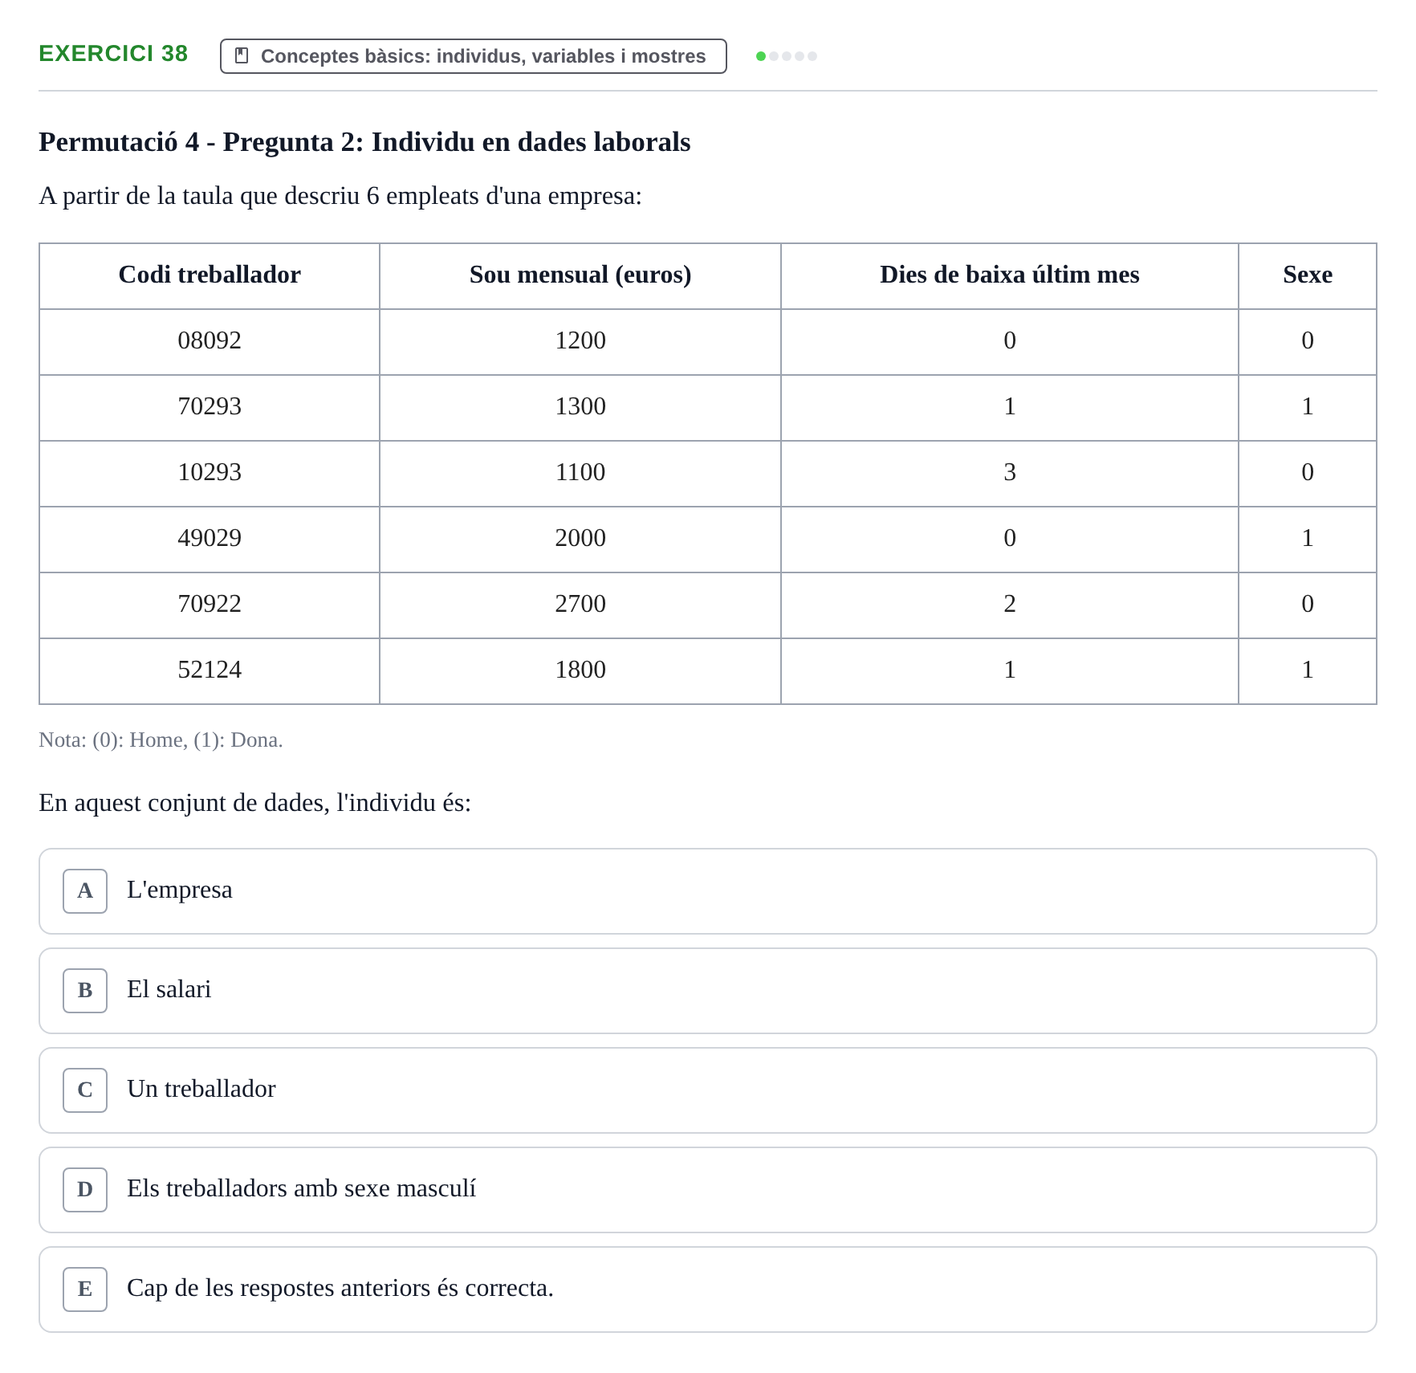Click worker code 52124 cell
Screen dimensions: 1416x1373
[x=210, y=670]
